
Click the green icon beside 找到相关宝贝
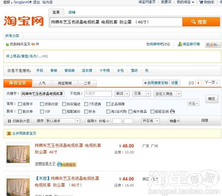(7, 44)
